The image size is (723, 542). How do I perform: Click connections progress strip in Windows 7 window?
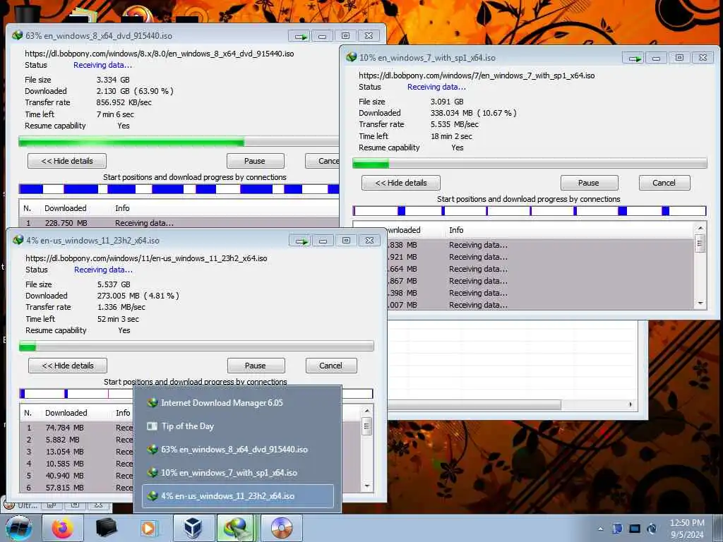point(530,211)
